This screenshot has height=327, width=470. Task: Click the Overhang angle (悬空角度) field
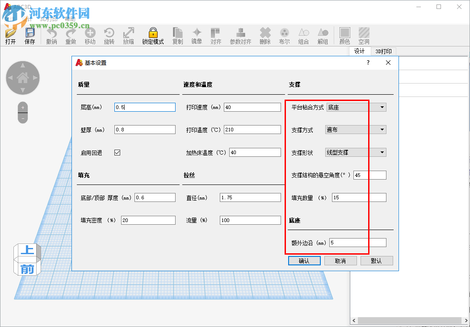(370, 175)
